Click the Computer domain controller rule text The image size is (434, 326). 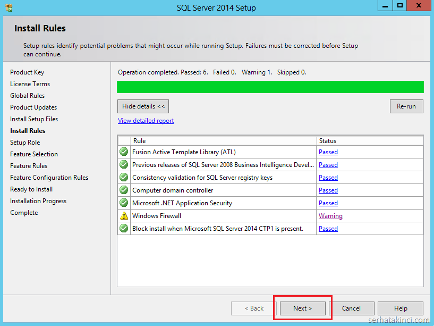[x=173, y=190]
